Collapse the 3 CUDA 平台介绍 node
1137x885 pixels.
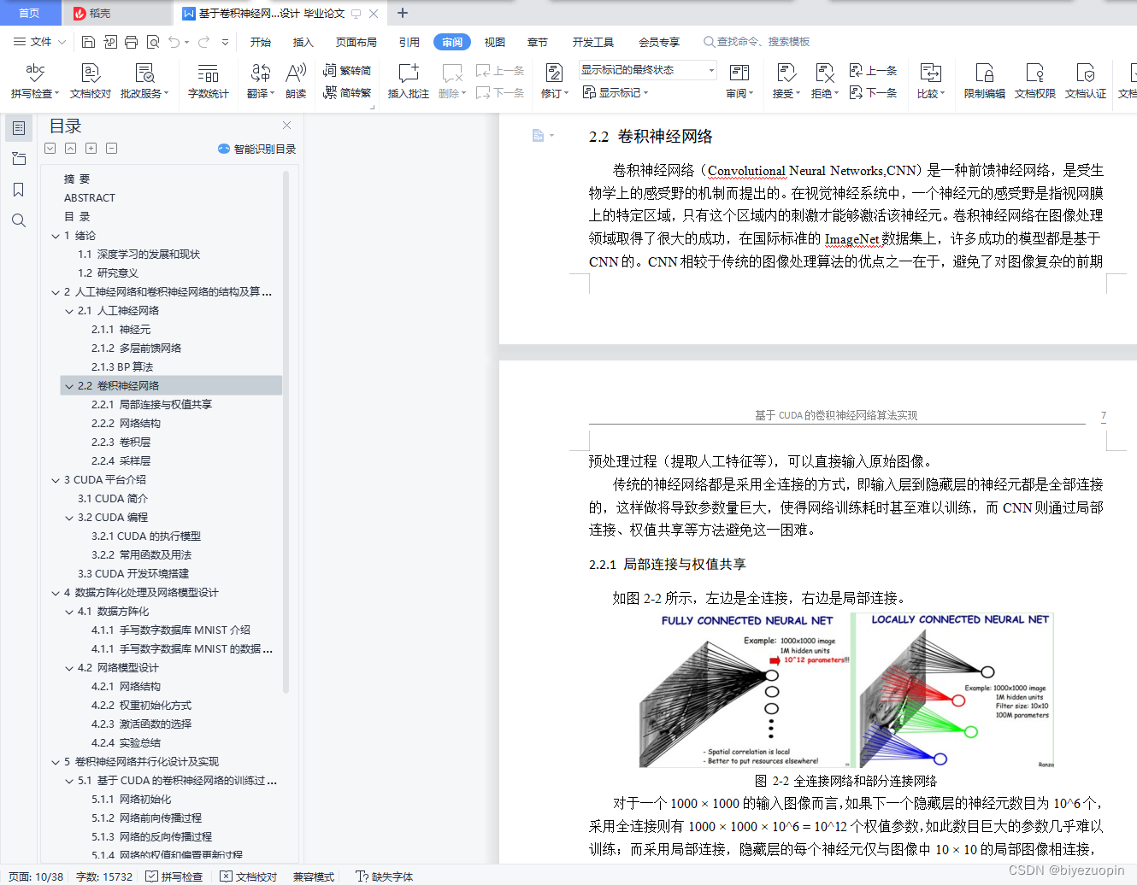[x=56, y=480]
